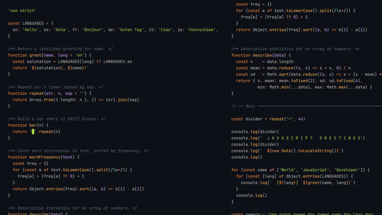Screen dimensions: 382x215
Task: Click the 'Repeat str n times' comment
Action: click(56, 87)
